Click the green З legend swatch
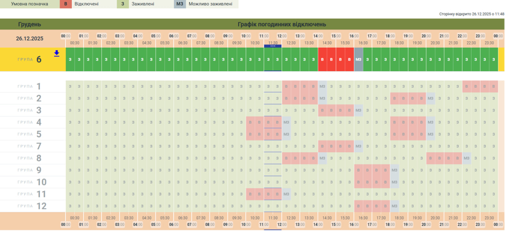 [x=123, y=4]
